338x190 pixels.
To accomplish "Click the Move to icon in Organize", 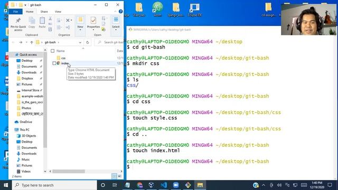I will pyautogui.click(x=59, y=20).
